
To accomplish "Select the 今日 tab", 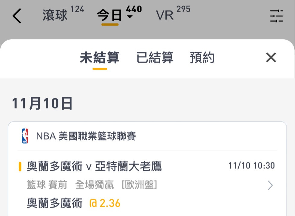I will (x=109, y=15).
